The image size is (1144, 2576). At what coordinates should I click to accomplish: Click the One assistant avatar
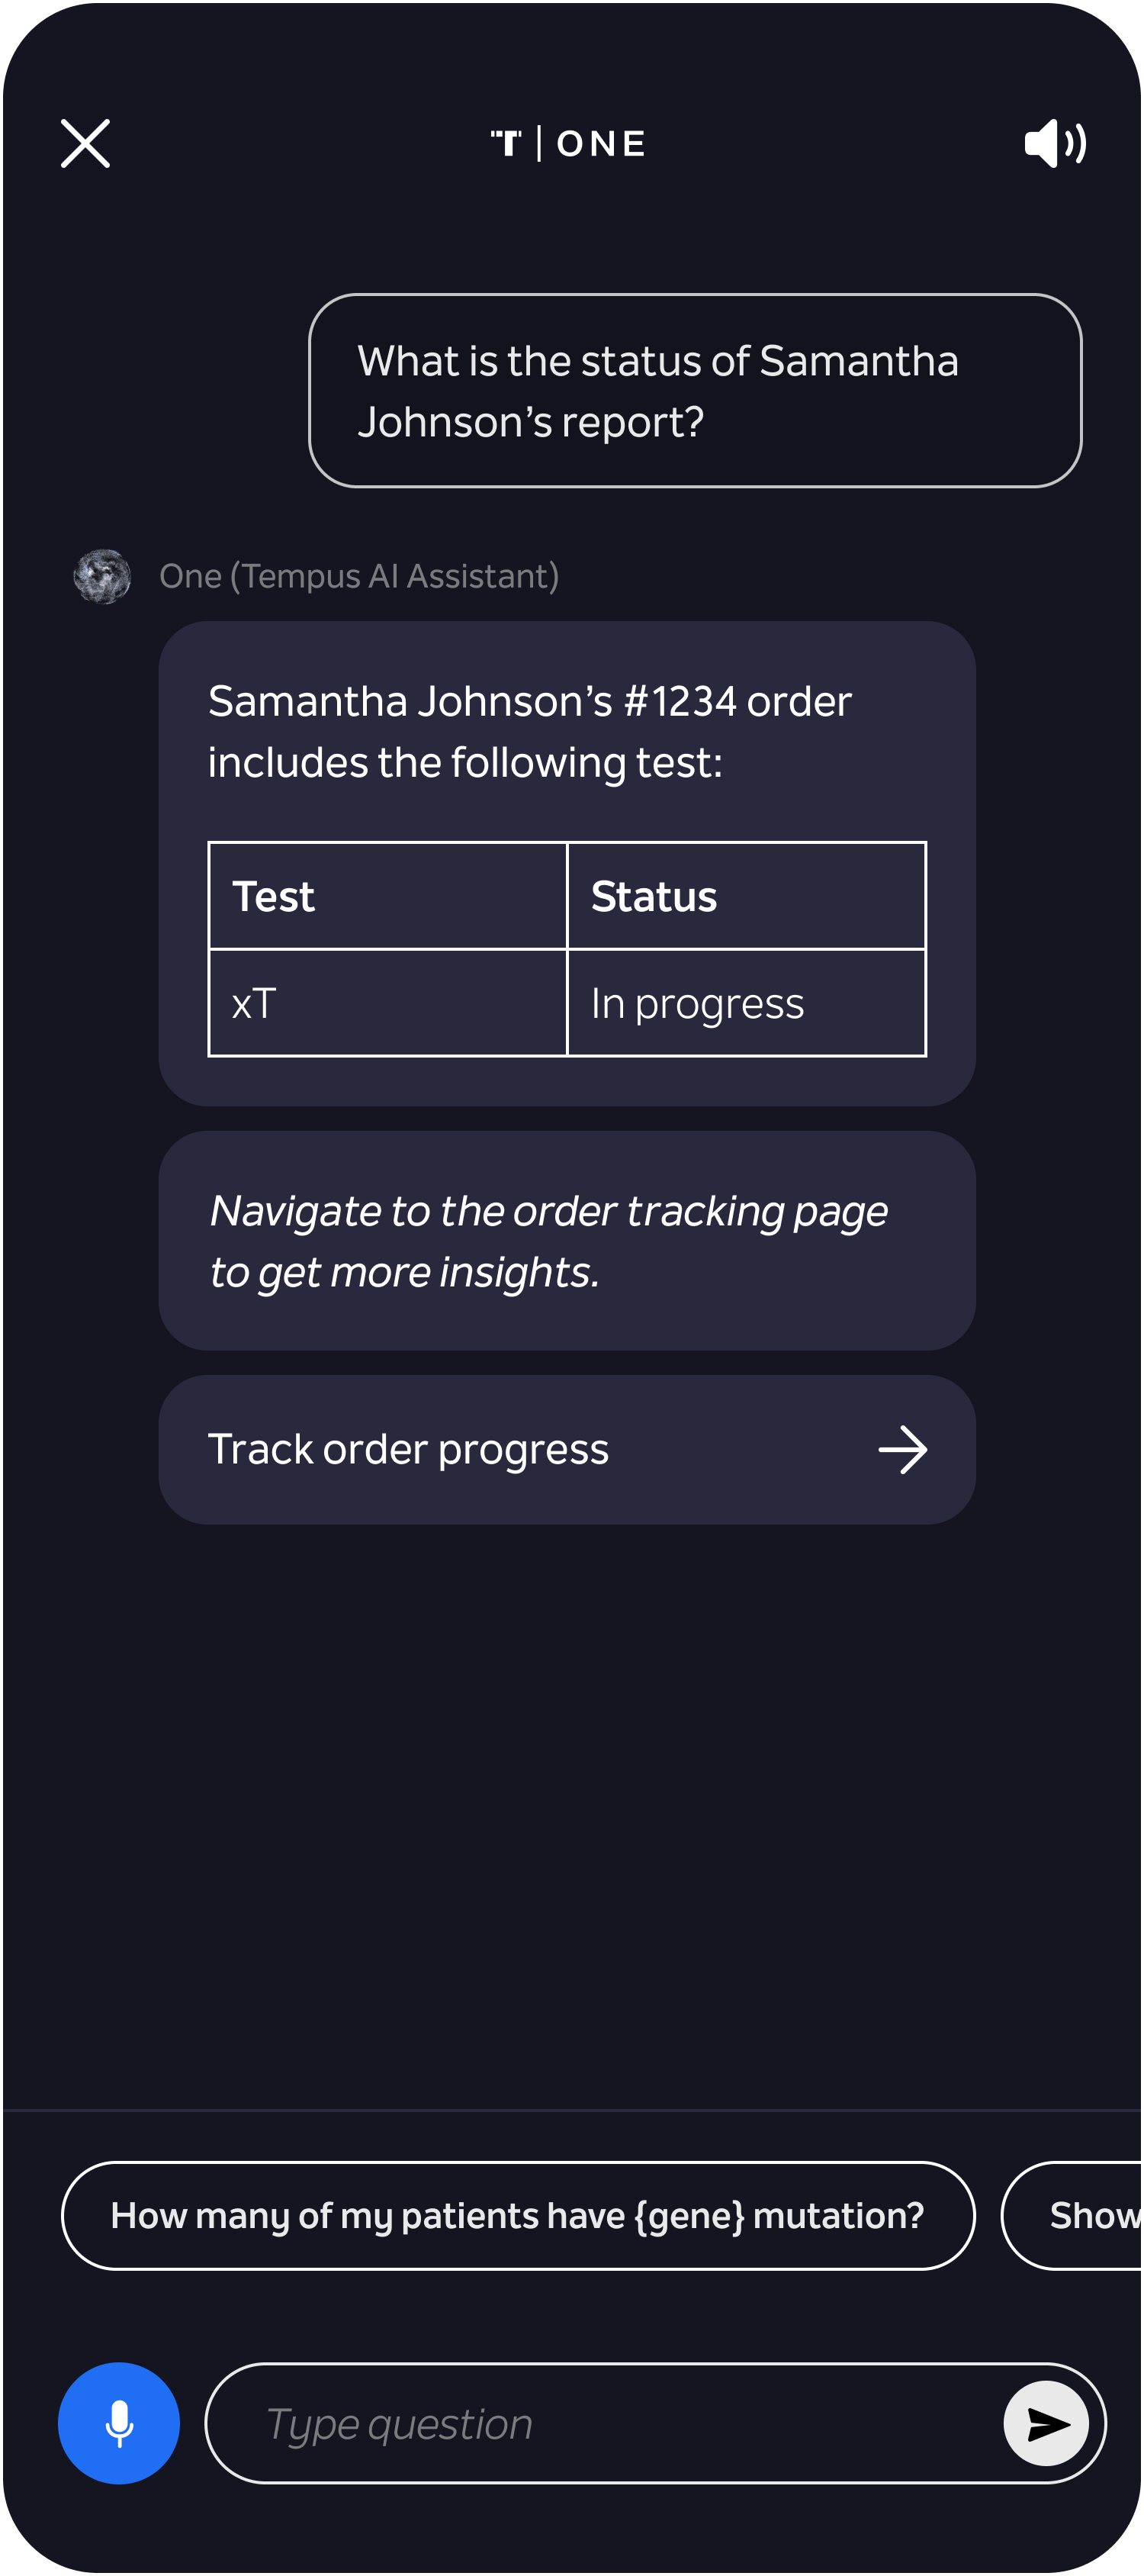coord(102,576)
